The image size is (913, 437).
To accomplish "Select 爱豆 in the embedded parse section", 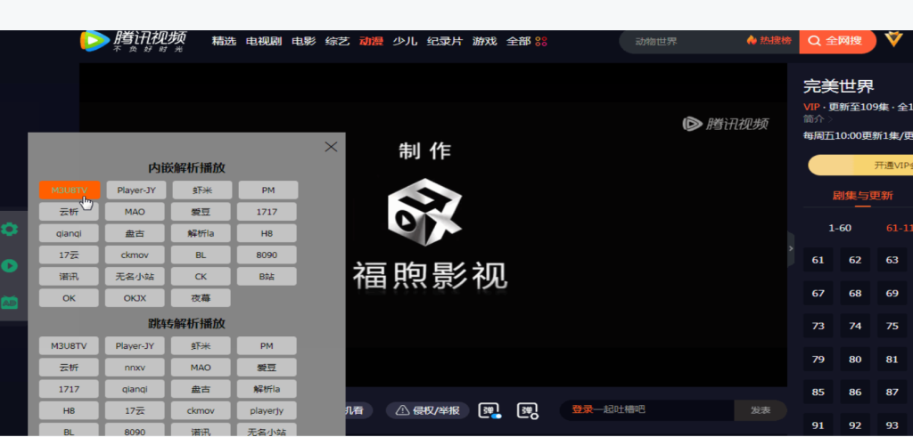I will pyautogui.click(x=201, y=212).
